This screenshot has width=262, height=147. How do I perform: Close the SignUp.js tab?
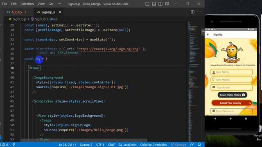pos(60,12)
